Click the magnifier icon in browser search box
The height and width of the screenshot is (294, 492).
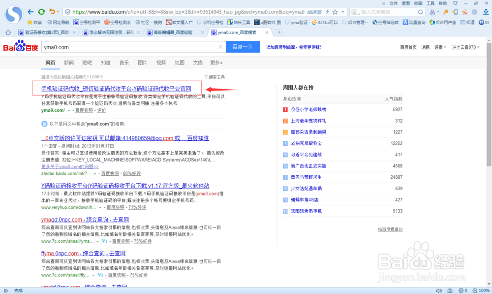421,12
